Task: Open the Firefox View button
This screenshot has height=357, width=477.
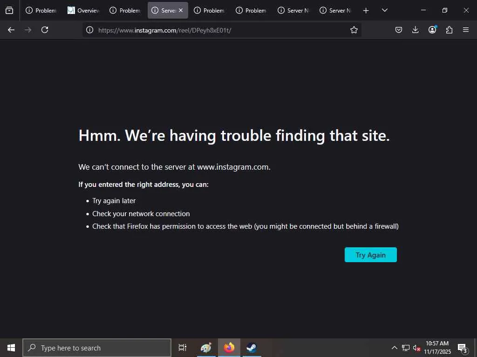Action: coord(9,10)
